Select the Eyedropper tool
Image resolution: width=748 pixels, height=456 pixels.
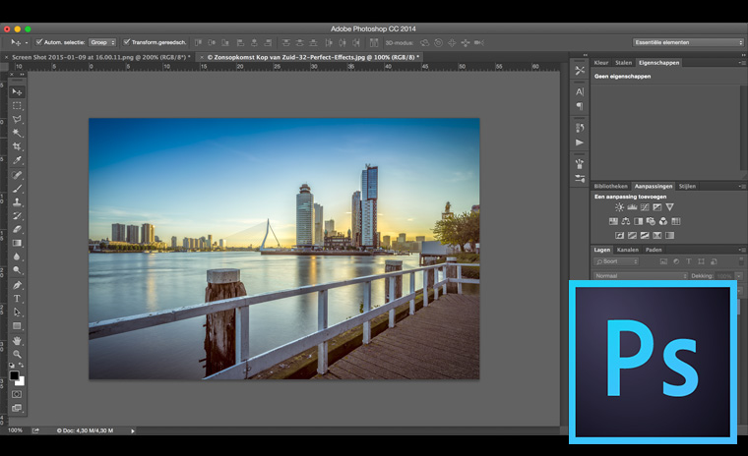(x=17, y=160)
